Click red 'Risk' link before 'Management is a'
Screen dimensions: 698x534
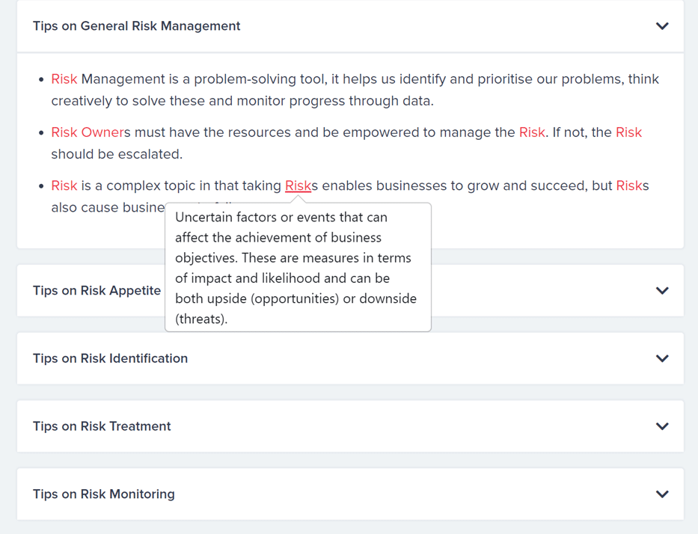coord(64,79)
